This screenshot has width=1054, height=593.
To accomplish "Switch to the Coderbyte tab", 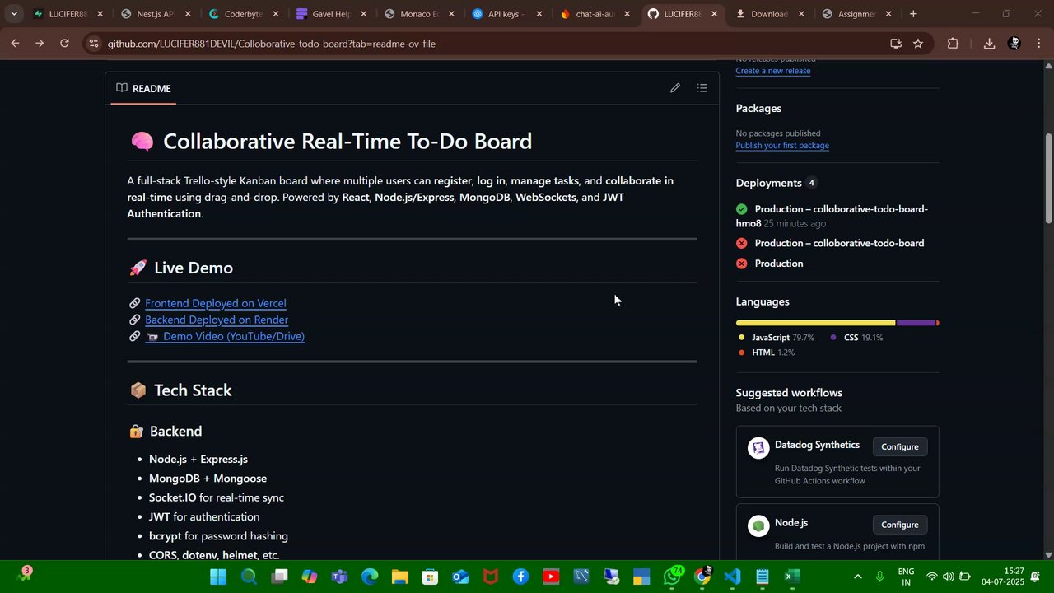I will (244, 14).
